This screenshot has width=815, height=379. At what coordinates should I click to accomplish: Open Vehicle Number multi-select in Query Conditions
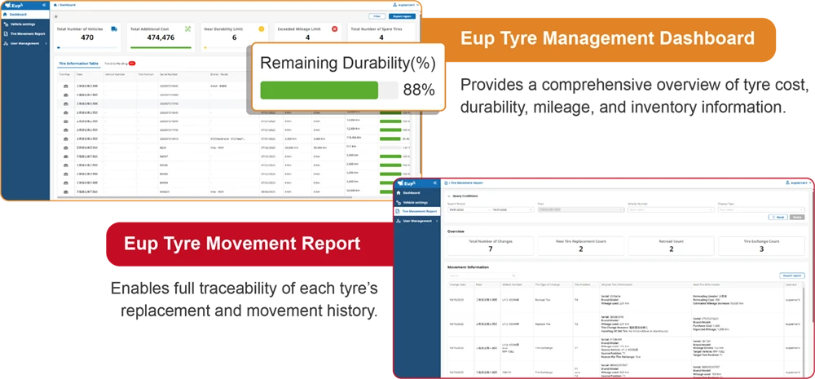(x=671, y=210)
